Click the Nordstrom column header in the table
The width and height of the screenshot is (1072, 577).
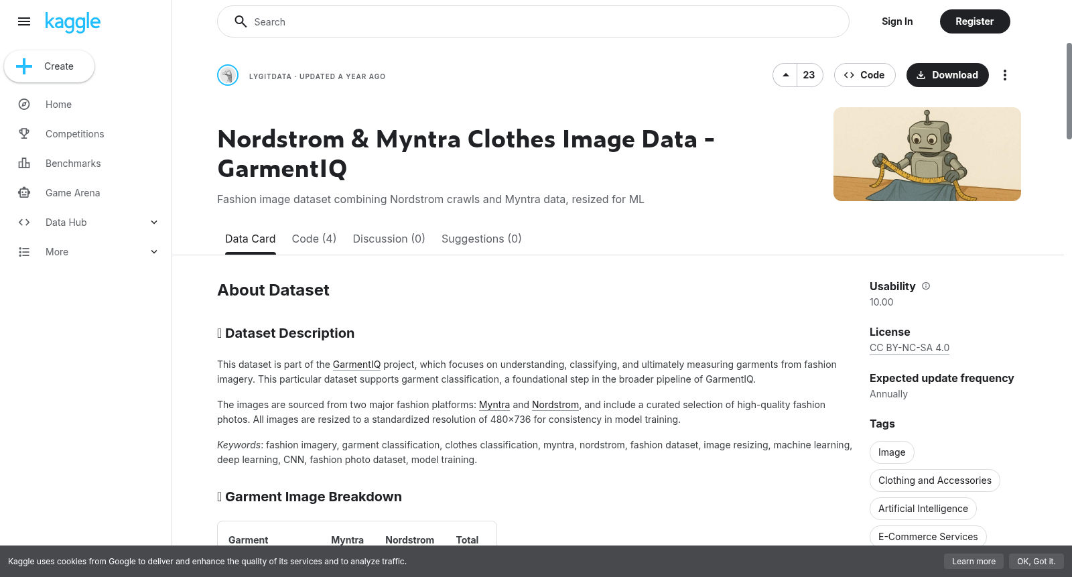coord(409,540)
